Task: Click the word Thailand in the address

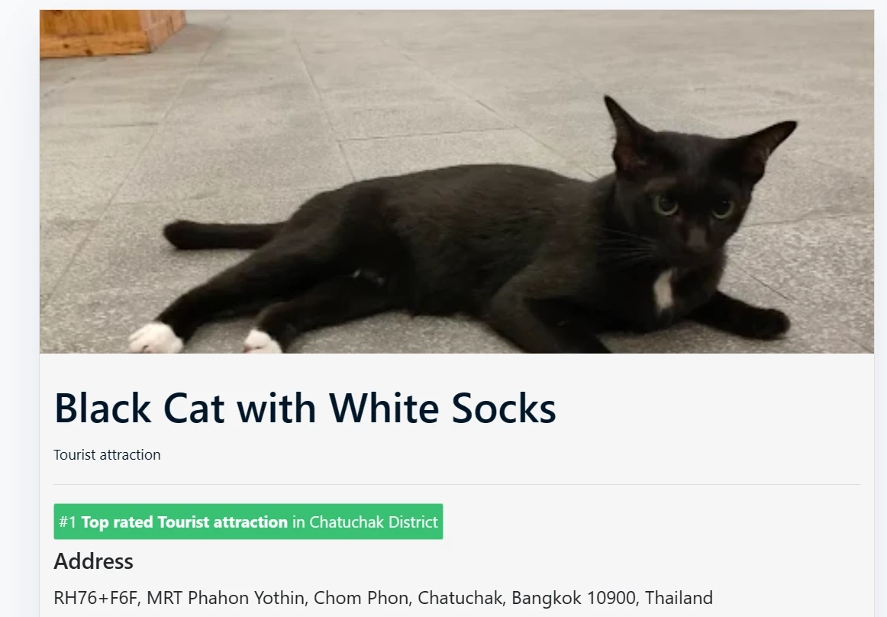Action: 679,598
